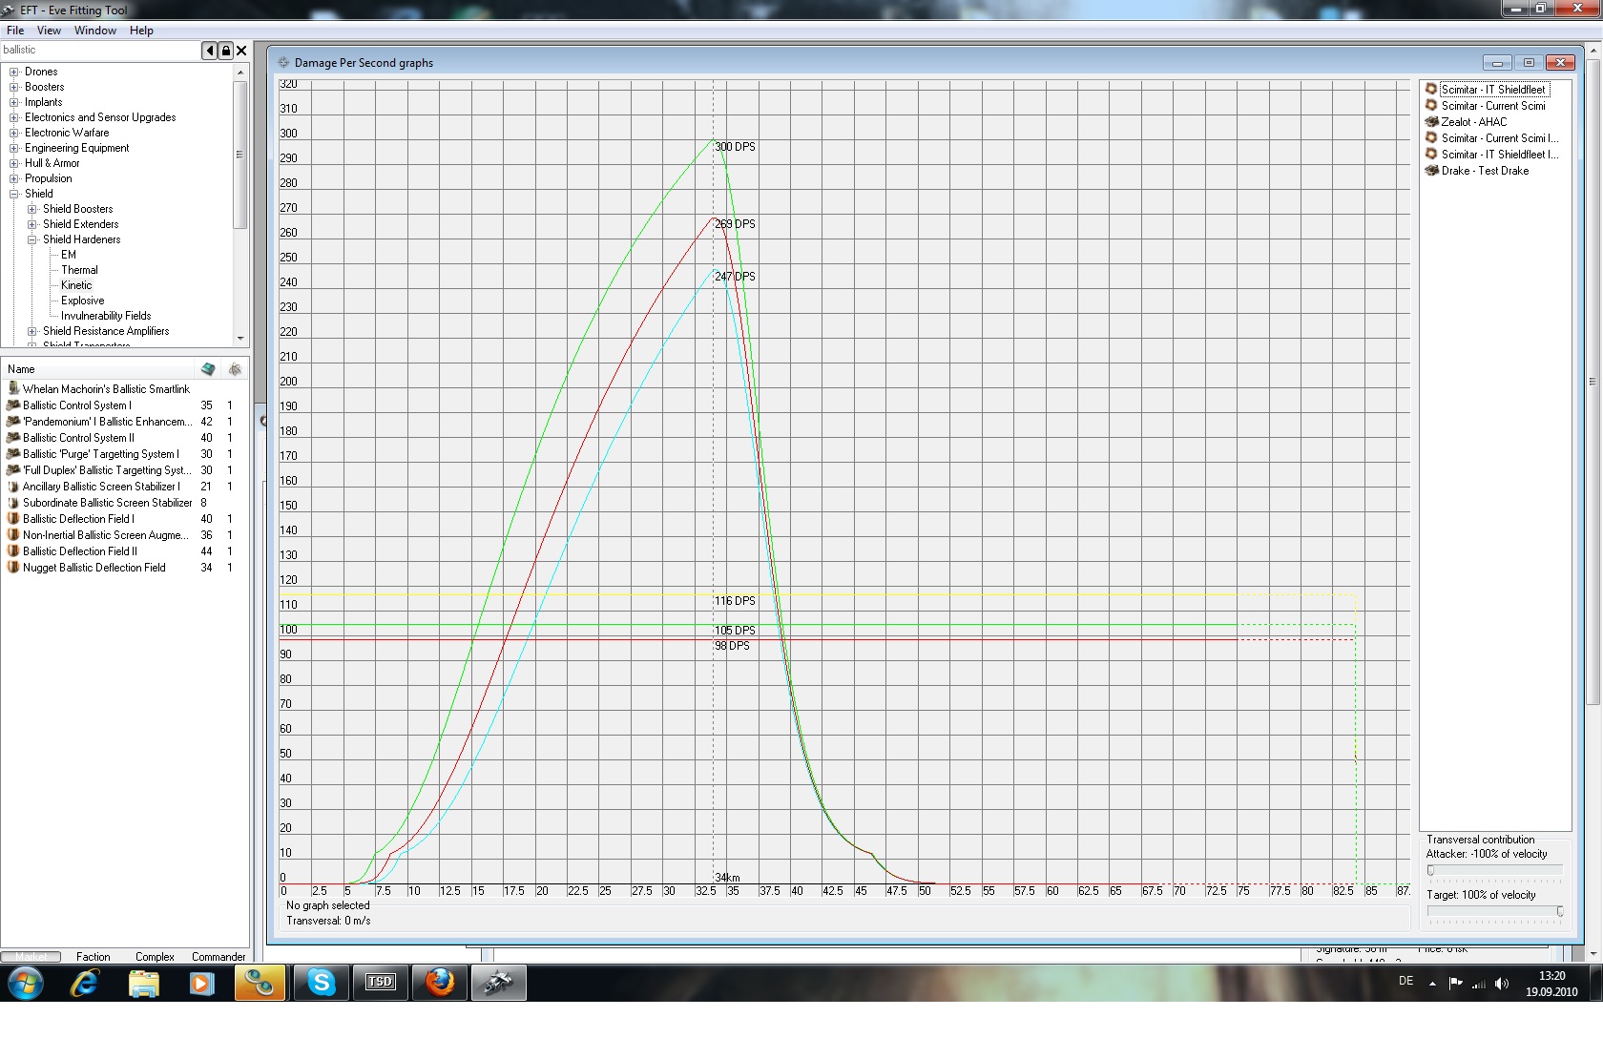This screenshot has width=1603, height=1038.
Task: Open the Windows Start menu
Action: 26,983
